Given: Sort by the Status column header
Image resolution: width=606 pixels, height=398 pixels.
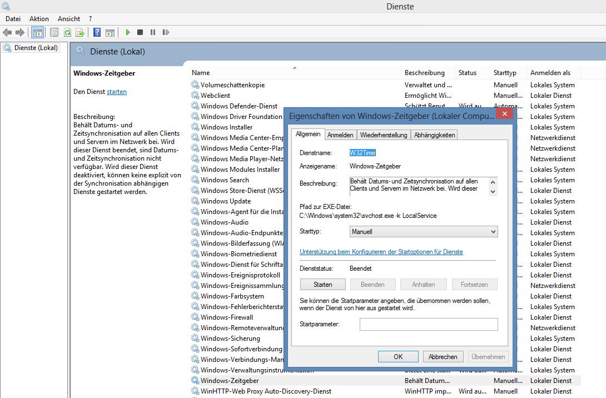Looking at the screenshot, I should (472, 73).
